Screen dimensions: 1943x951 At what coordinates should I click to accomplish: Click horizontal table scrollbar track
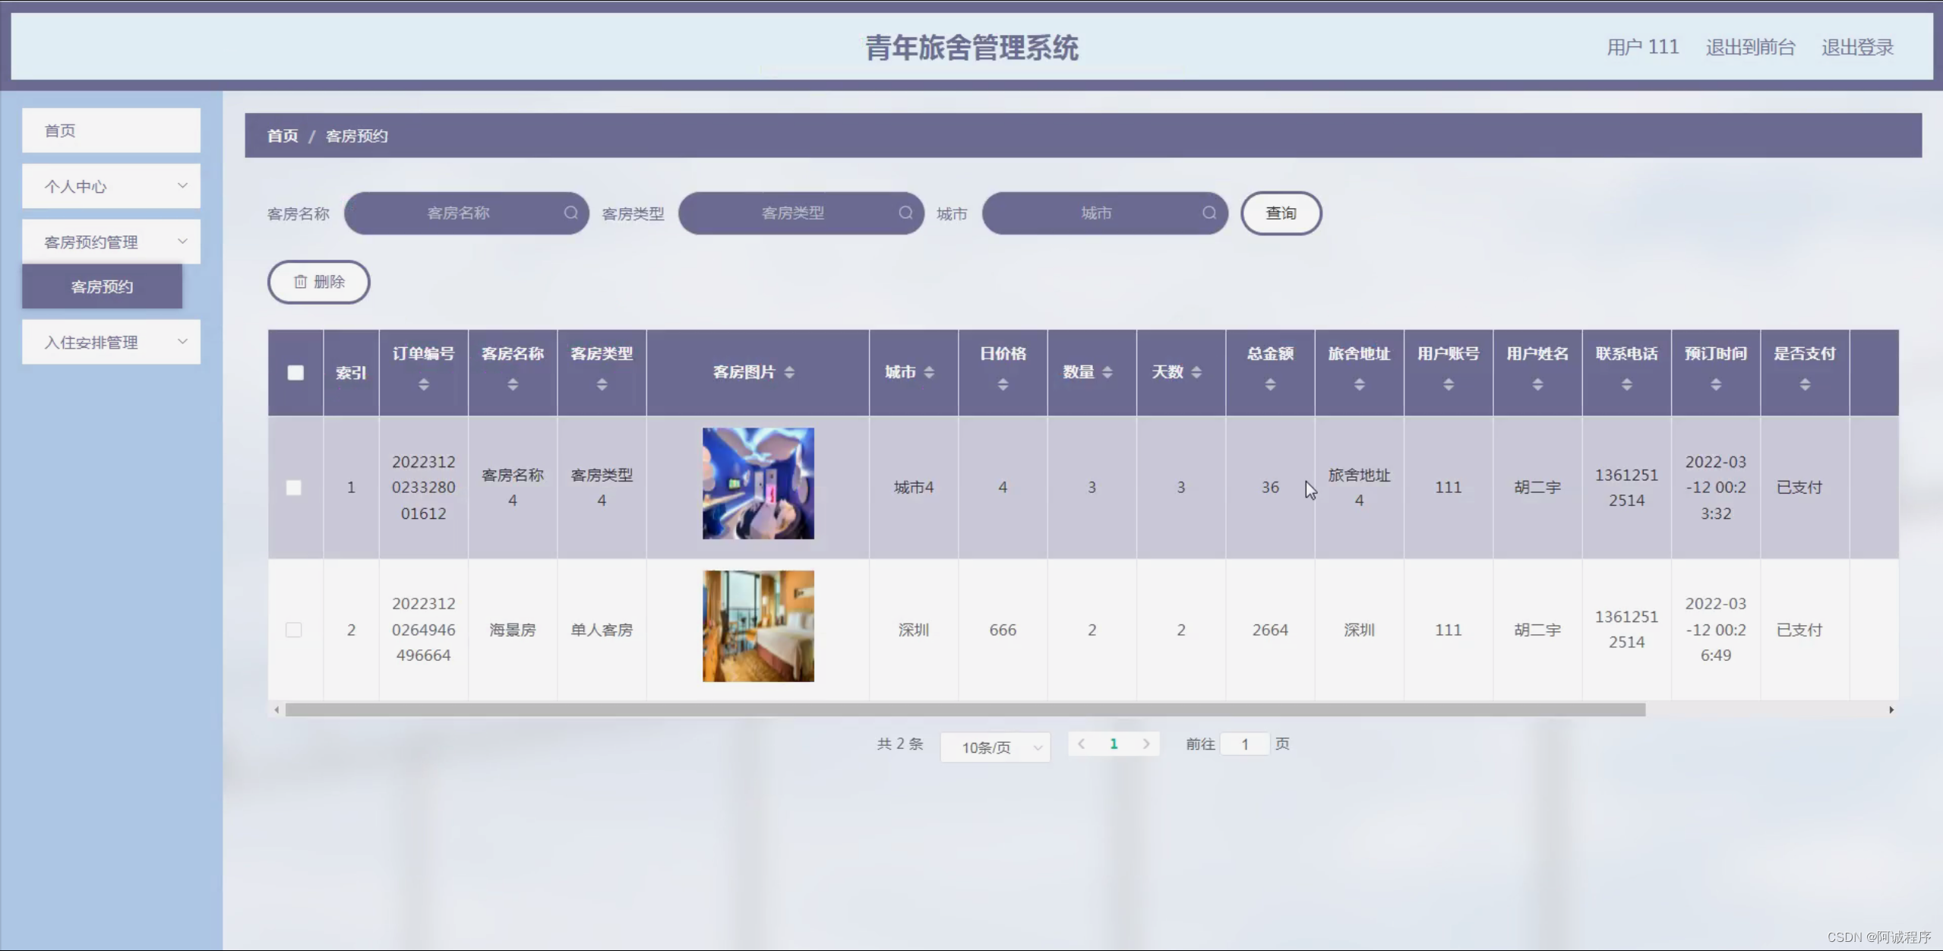pyautogui.click(x=1762, y=709)
